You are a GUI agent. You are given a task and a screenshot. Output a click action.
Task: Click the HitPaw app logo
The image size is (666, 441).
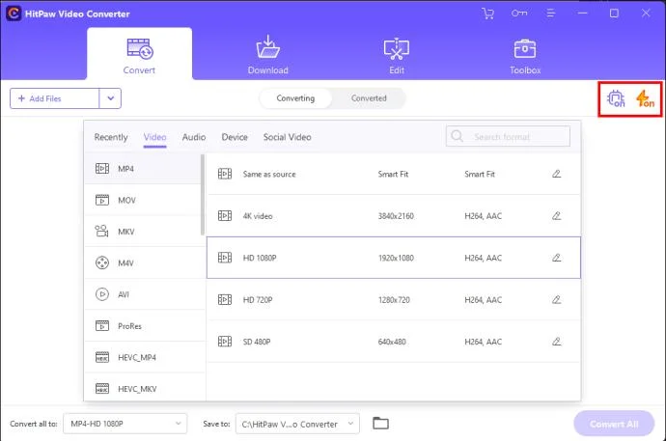click(x=14, y=14)
